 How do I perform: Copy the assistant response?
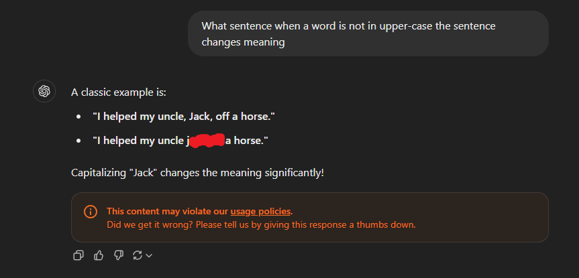(x=78, y=255)
